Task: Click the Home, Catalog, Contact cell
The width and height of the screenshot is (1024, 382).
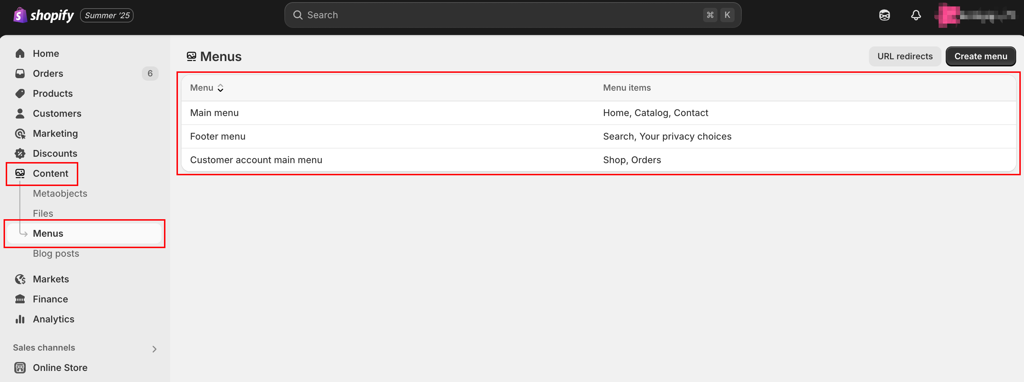Action: click(x=656, y=113)
